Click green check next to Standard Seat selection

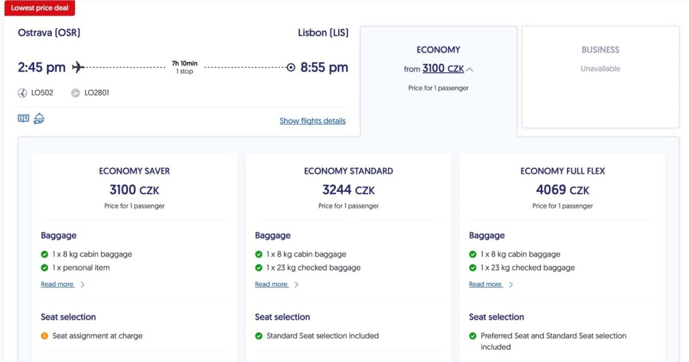(x=259, y=336)
